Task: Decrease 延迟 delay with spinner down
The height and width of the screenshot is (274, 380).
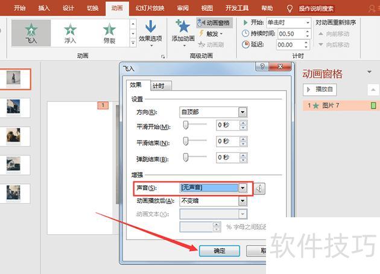Action: pyautogui.click(x=306, y=47)
